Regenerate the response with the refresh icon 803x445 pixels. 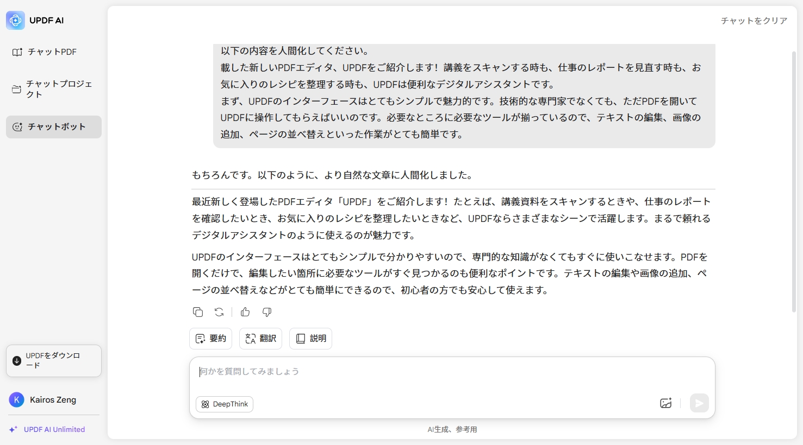point(219,312)
